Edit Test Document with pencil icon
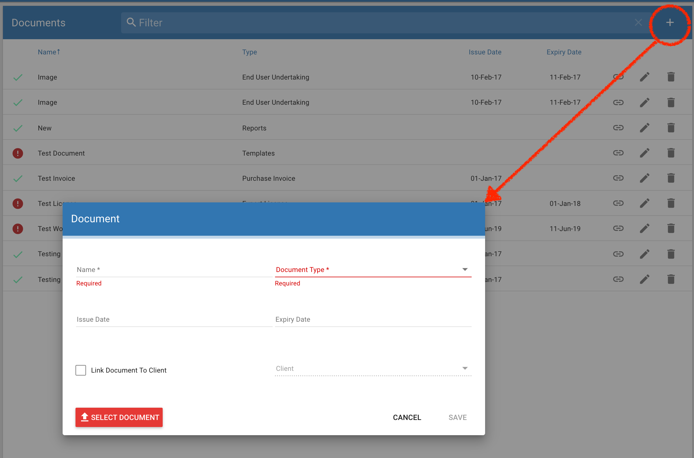The height and width of the screenshot is (458, 694). click(645, 153)
